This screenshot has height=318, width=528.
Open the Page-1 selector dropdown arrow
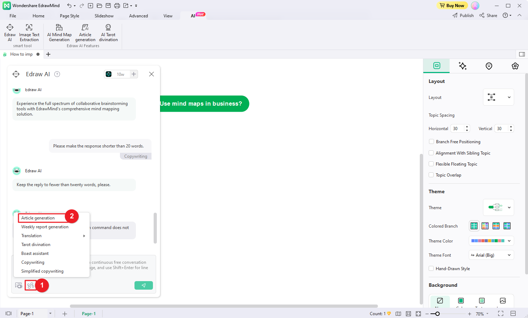(50, 313)
